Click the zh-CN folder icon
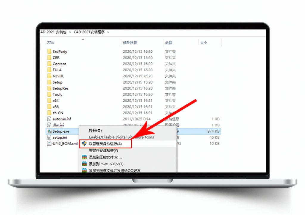305x215 pixels. tap(49, 113)
